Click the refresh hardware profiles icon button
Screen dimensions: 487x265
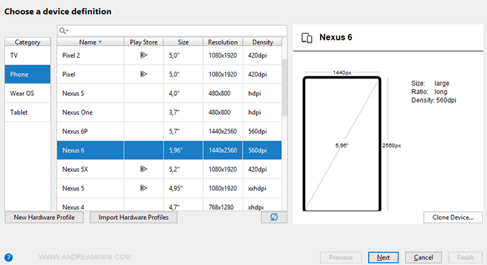click(x=274, y=217)
